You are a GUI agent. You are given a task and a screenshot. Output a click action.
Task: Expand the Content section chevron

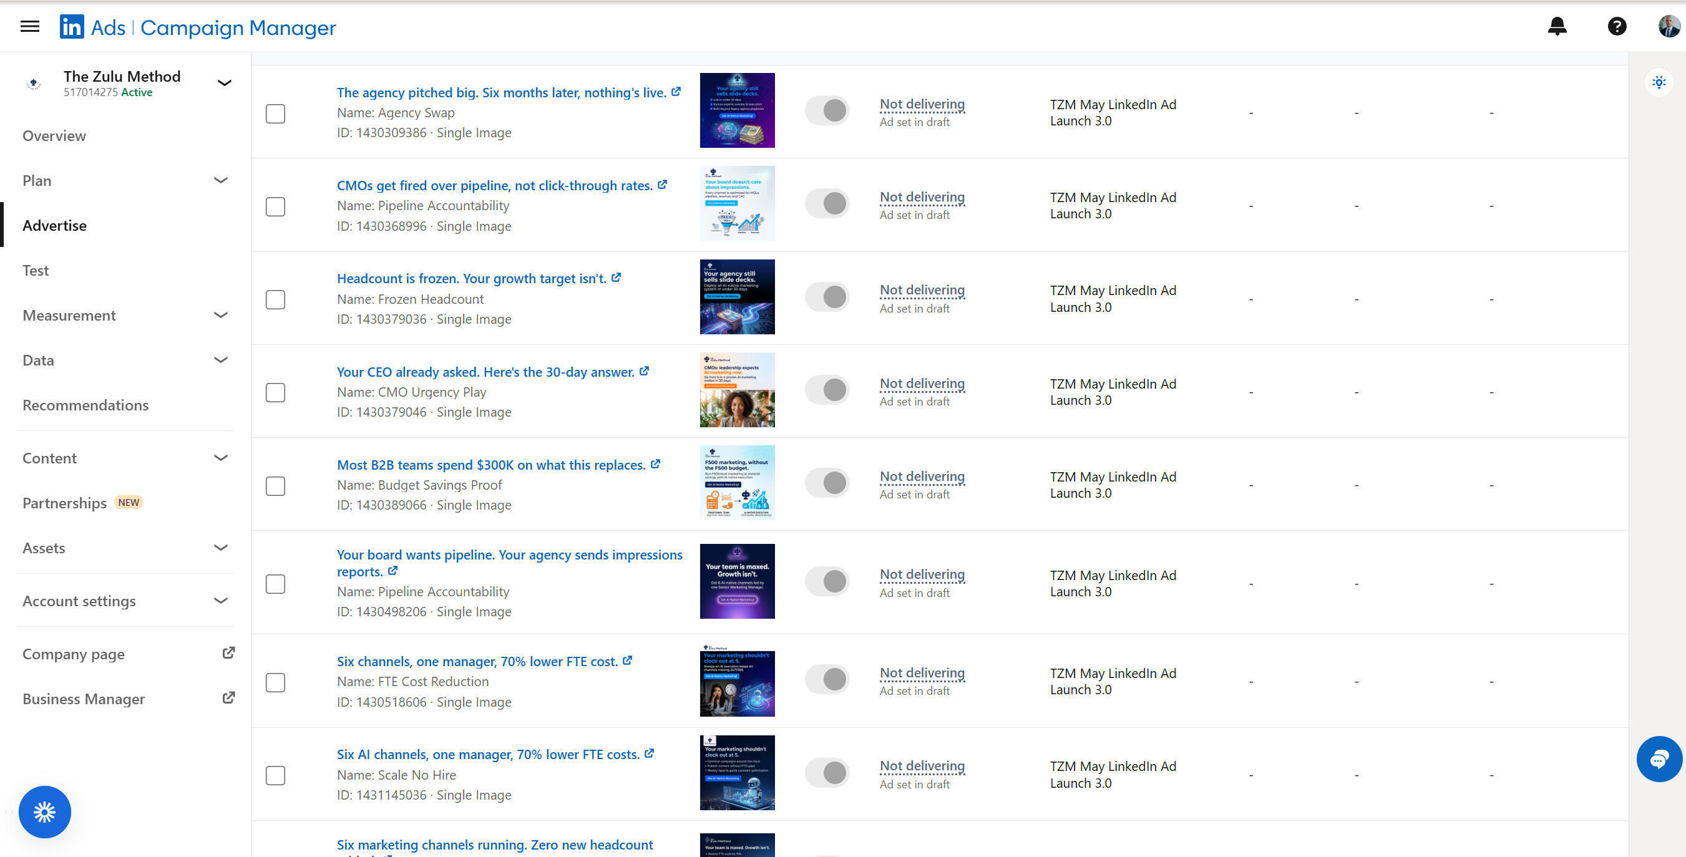(x=222, y=457)
